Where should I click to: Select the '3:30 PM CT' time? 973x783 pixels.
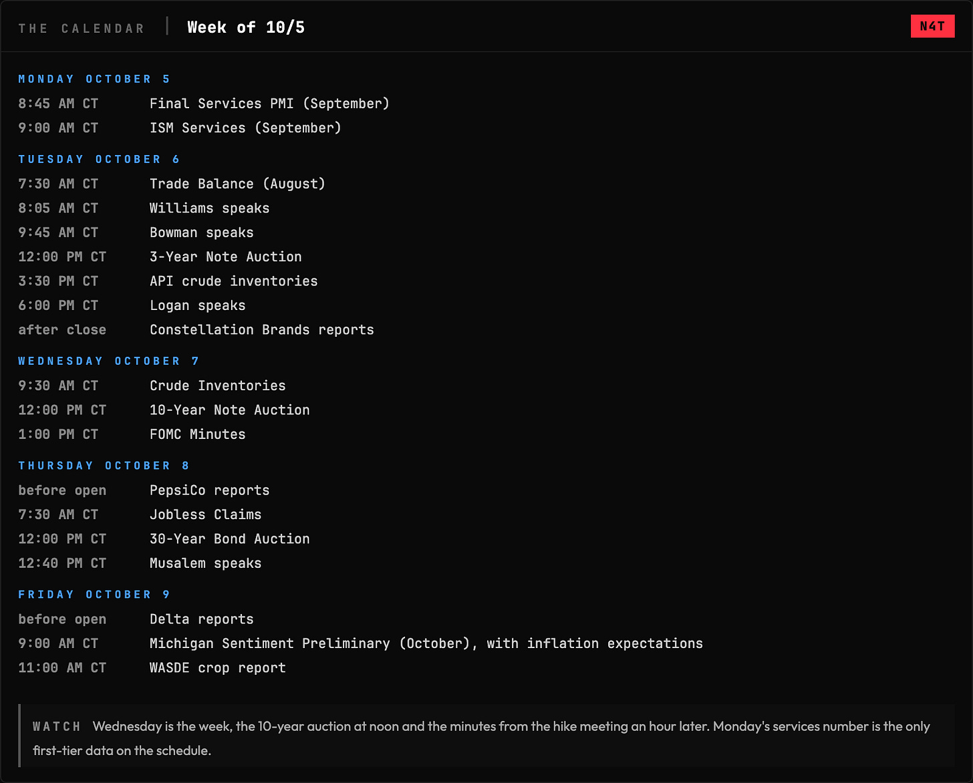(58, 281)
